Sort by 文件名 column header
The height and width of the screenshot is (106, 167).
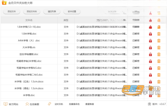click(29, 20)
